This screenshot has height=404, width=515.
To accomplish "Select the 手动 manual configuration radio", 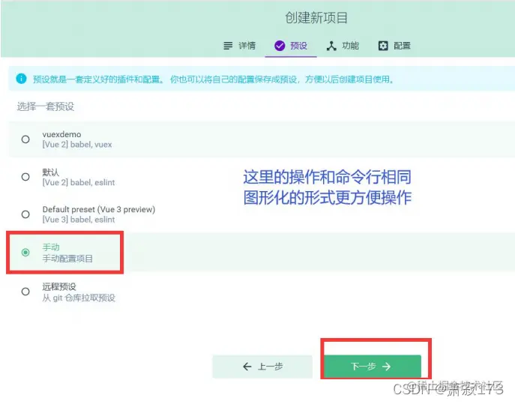I will point(25,253).
